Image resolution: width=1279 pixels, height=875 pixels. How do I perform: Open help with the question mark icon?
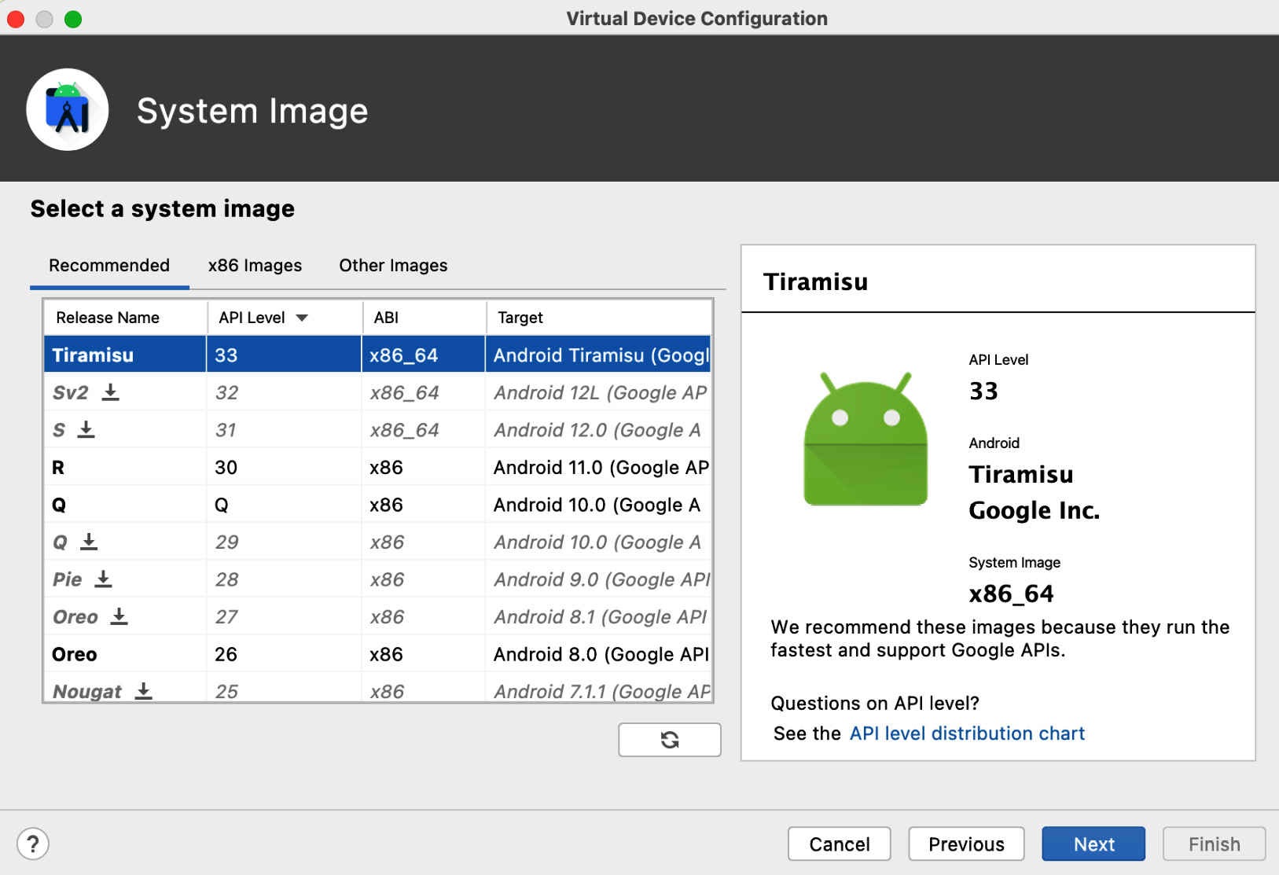point(33,844)
